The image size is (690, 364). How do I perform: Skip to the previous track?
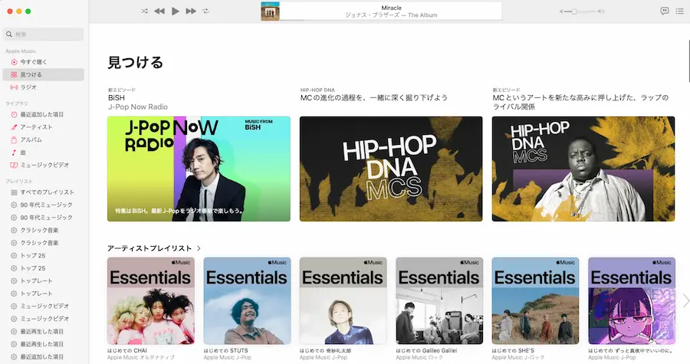click(159, 11)
